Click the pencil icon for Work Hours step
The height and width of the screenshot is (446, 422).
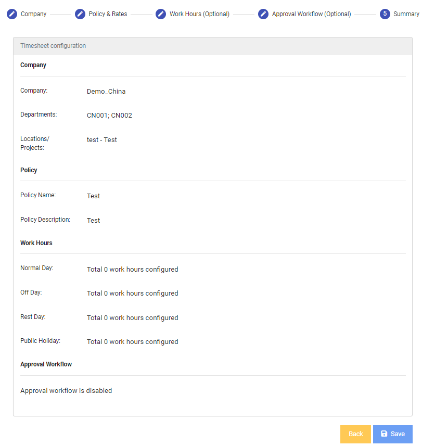[x=161, y=14]
